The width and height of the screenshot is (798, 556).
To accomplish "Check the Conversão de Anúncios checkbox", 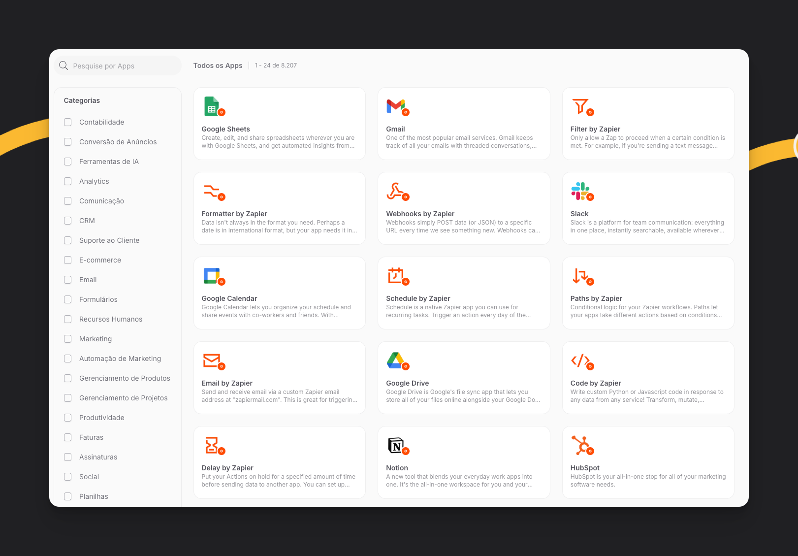I will (68, 142).
